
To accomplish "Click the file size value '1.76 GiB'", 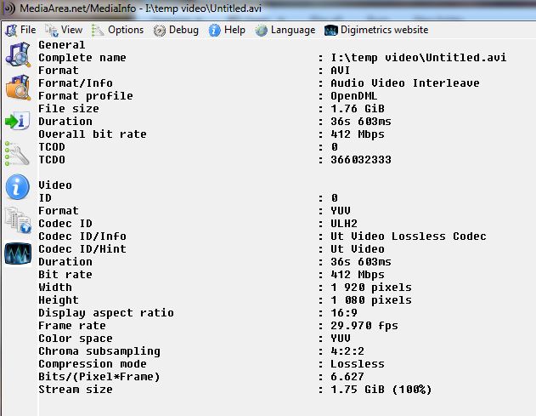I will pos(358,109).
